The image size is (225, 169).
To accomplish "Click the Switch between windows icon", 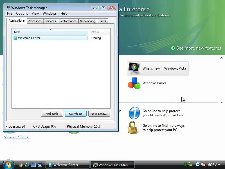I will point(40,165).
